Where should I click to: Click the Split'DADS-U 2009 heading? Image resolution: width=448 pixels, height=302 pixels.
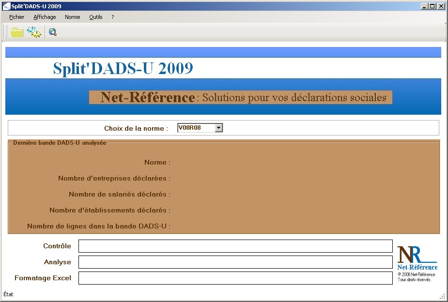pos(123,69)
